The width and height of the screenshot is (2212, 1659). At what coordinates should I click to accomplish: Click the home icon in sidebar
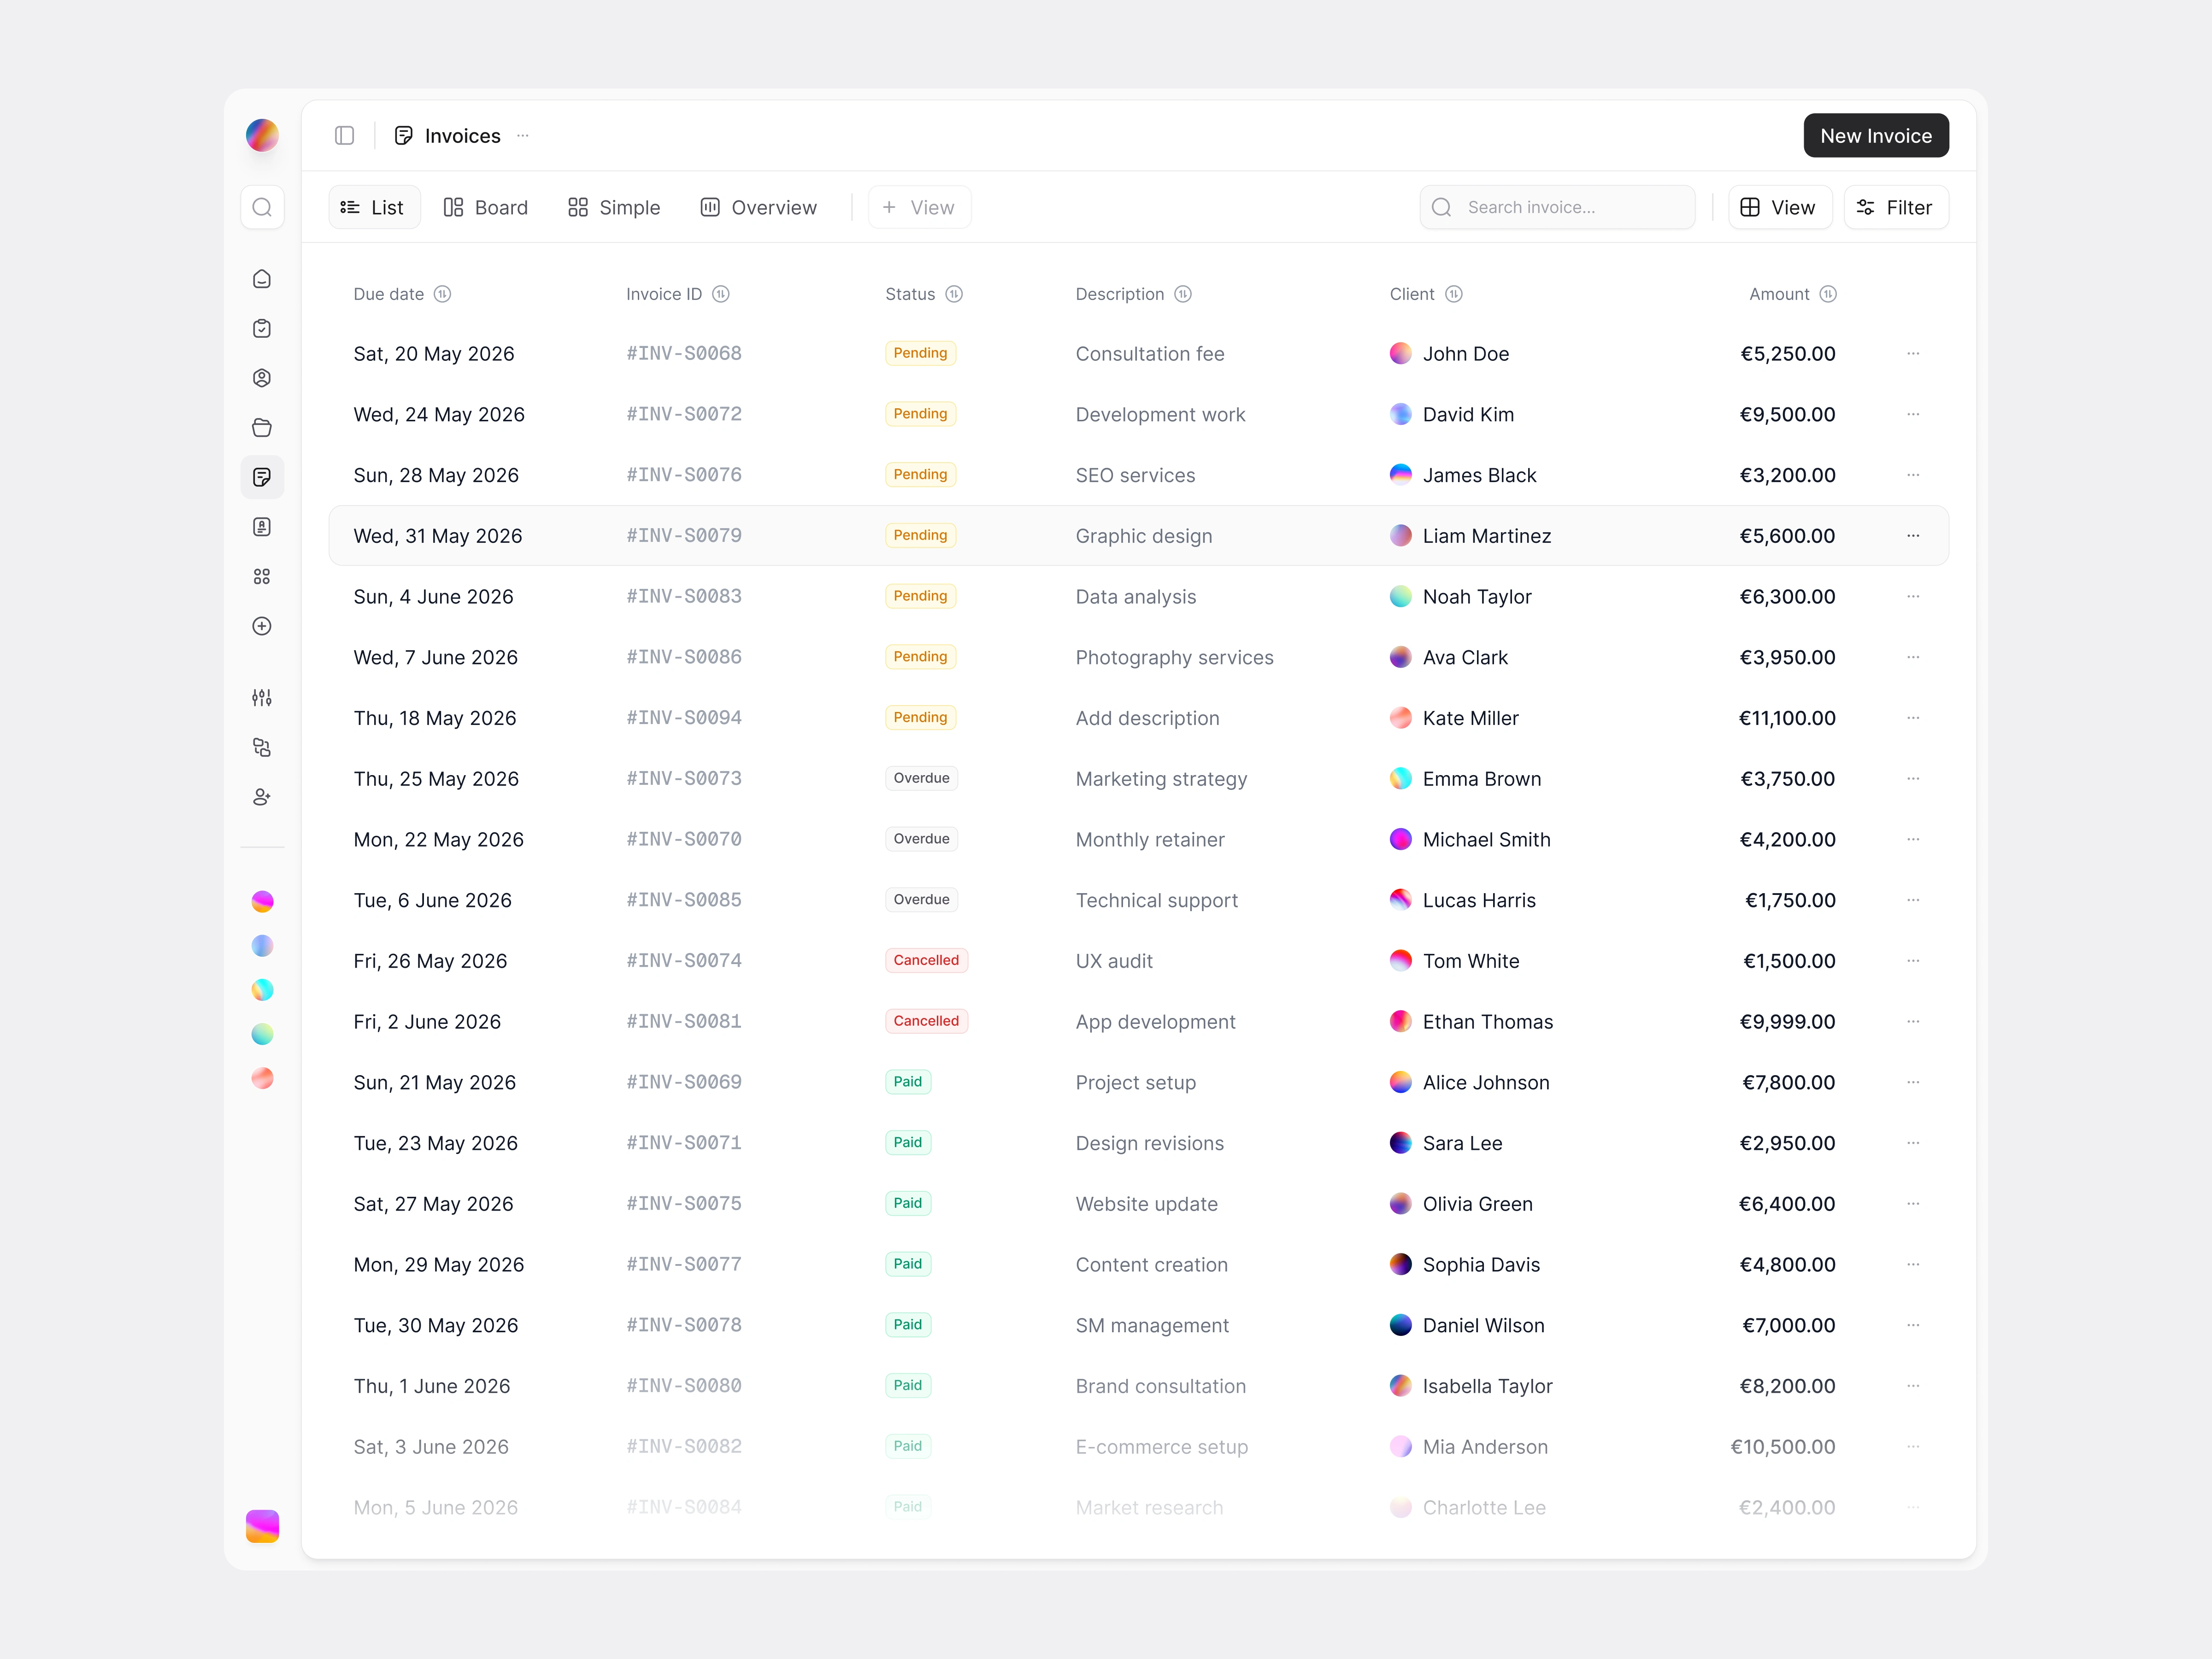tap(262, 279)
